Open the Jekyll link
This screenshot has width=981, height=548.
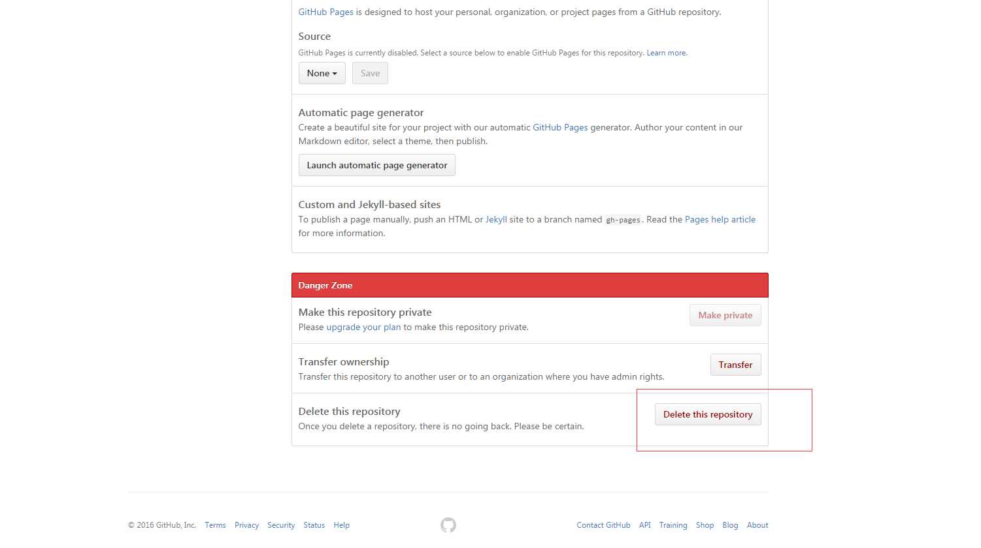click(496, 220)
